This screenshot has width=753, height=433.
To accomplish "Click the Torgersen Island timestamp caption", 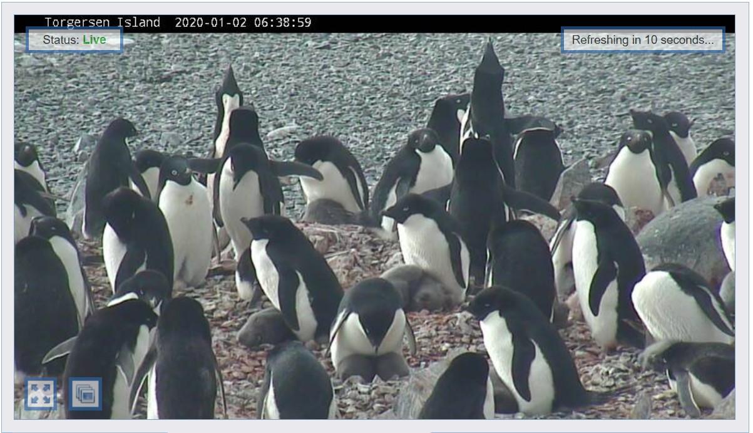I will point(178,23).
